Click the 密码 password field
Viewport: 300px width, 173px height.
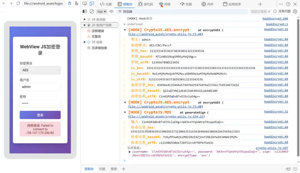point(40,103)
